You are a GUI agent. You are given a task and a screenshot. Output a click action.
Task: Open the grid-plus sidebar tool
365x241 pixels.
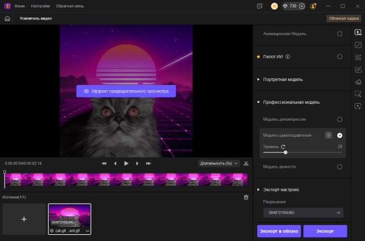coord(358,57)
